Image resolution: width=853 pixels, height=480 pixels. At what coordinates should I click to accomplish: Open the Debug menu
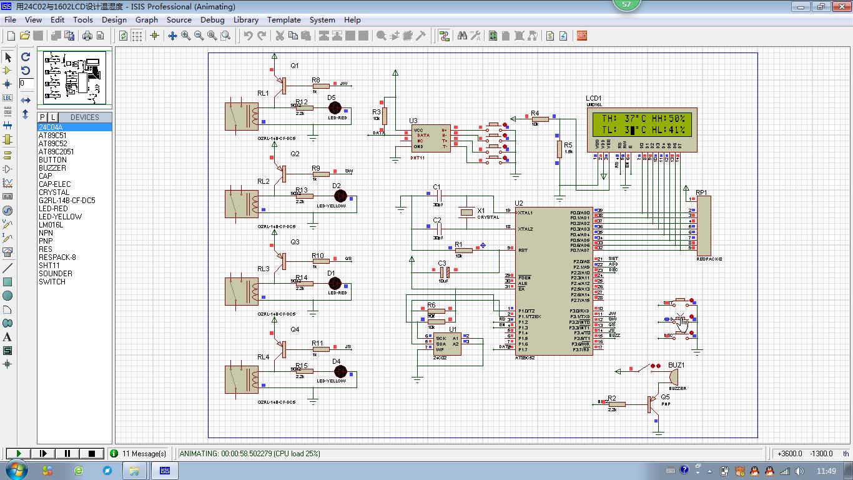(212, 20)
